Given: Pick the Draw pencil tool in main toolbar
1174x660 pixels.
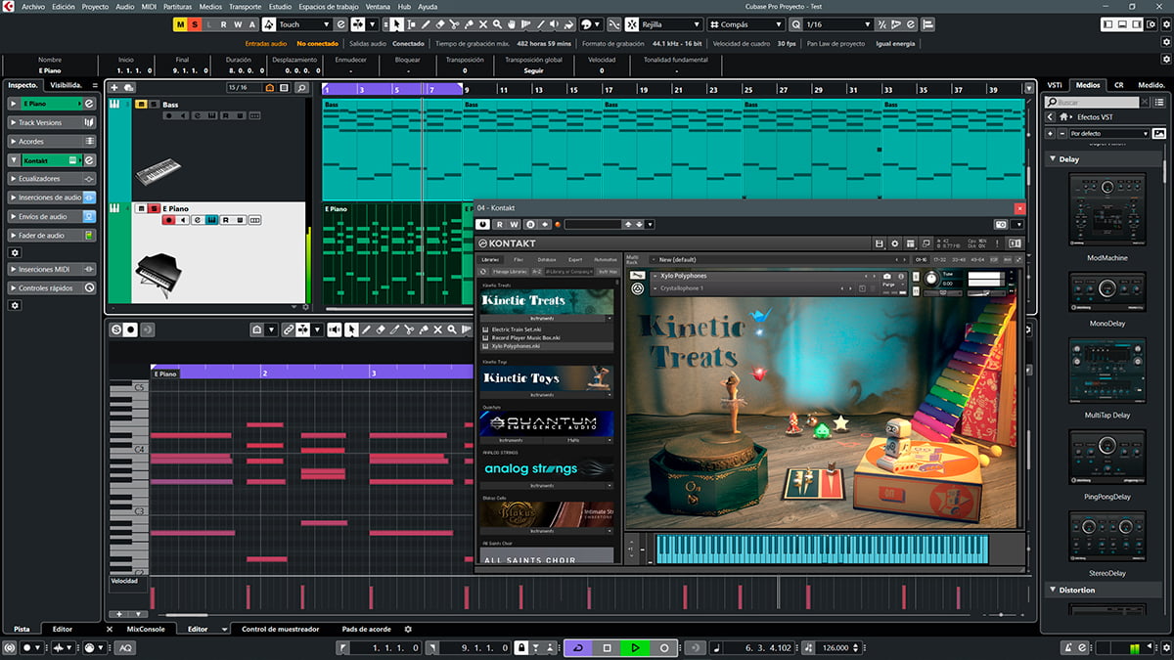Looking at the screenshot, I should click(425, 24).
